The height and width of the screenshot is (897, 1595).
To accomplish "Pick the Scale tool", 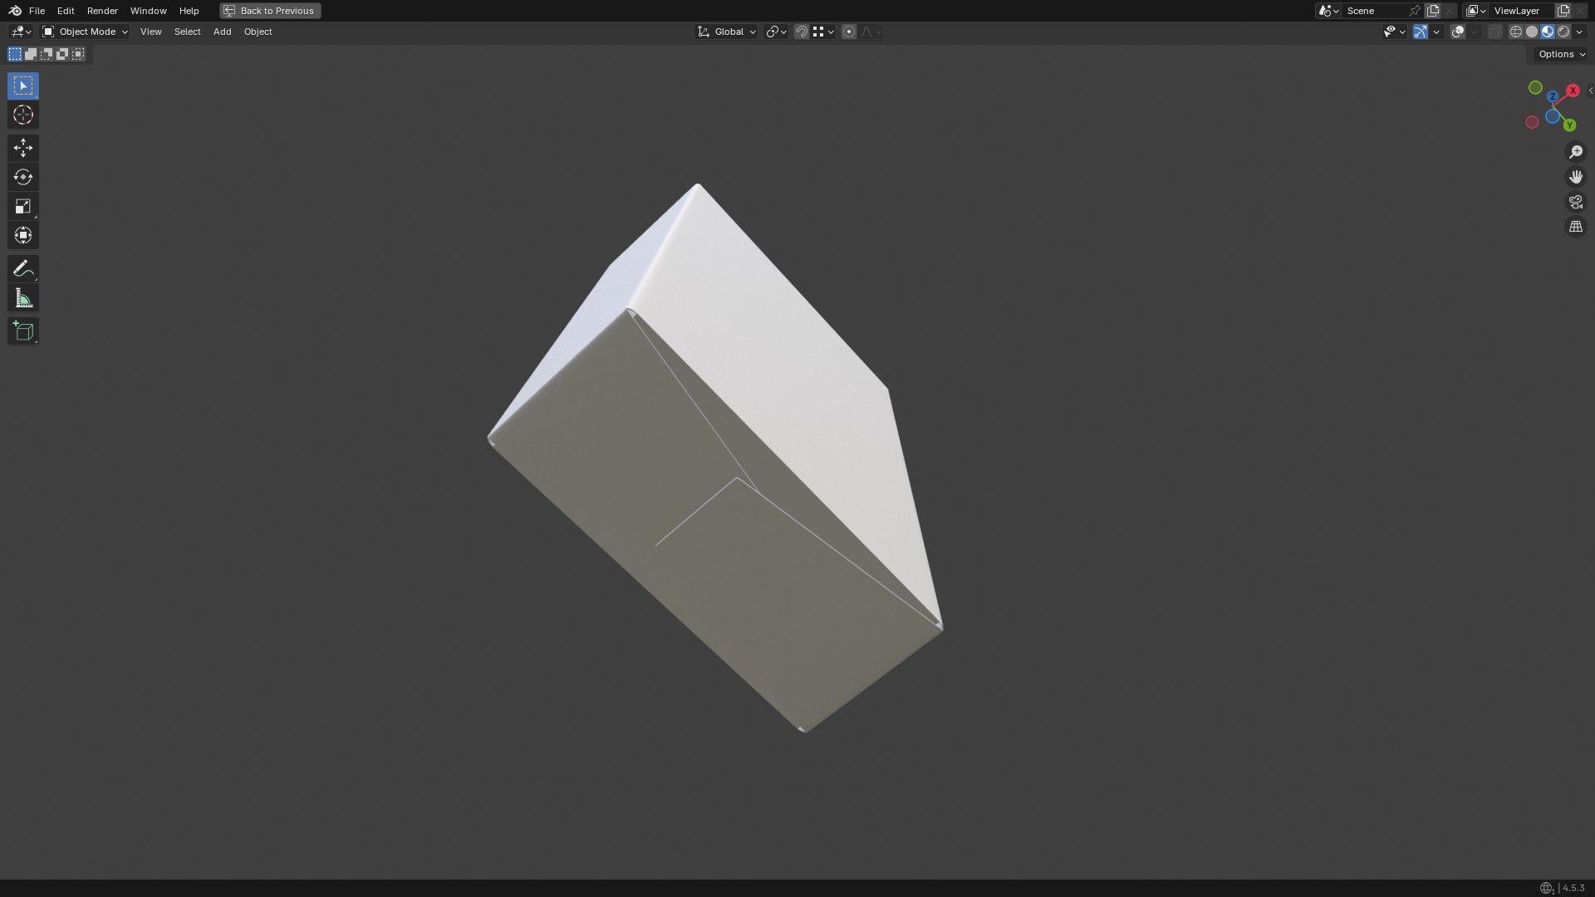I will 22,206.
